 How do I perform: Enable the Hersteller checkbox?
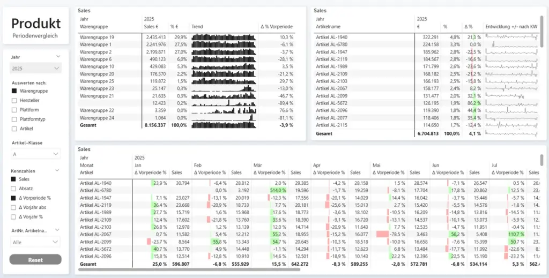tap(14, 101)
